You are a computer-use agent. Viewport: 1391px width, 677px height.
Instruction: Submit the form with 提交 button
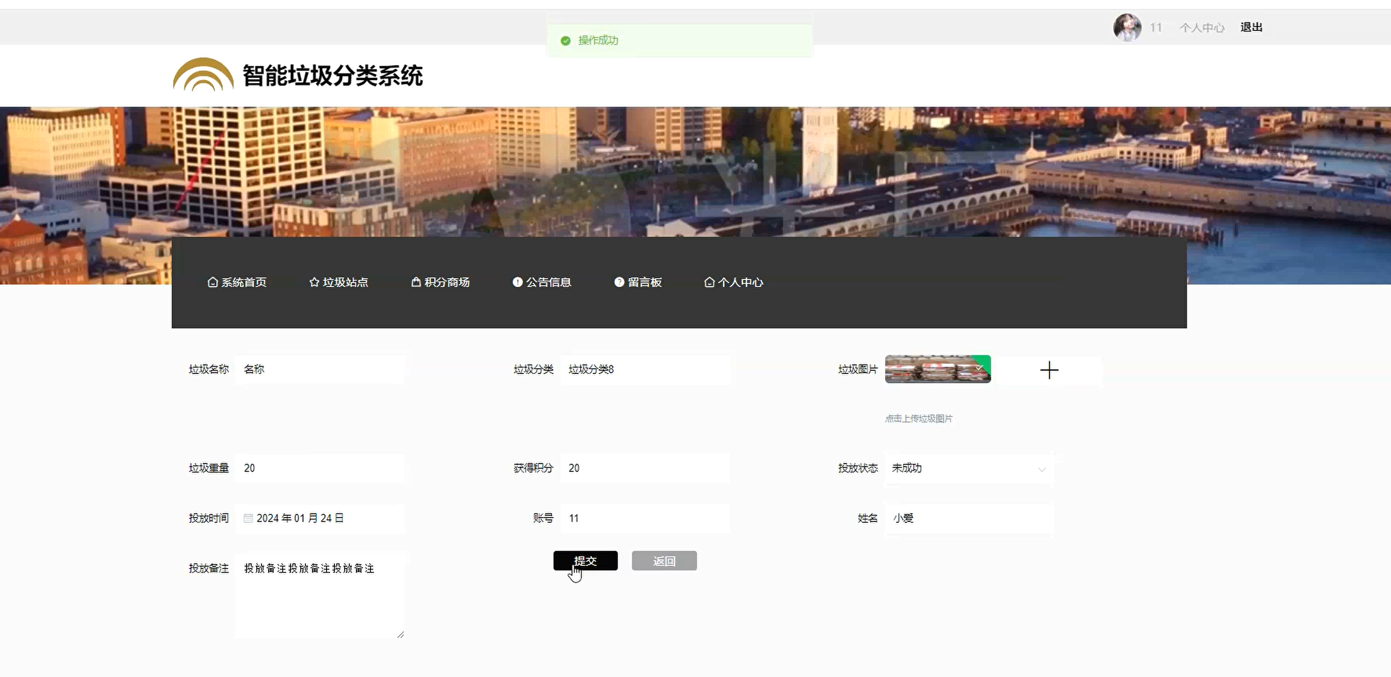[x=585, y=561]
